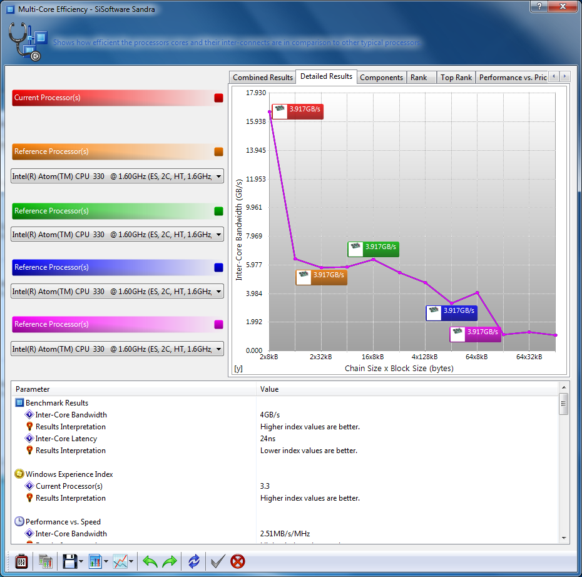Click 'Lower index values are better.' text

tap(309, 450)
